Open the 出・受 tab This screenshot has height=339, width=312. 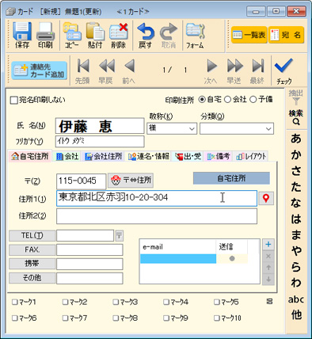click(188, 156)
